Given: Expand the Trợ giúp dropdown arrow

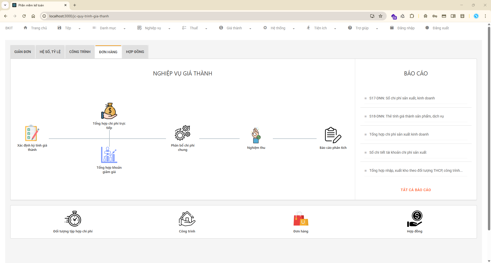Looking at the screenshot, I should click(377, 29).
